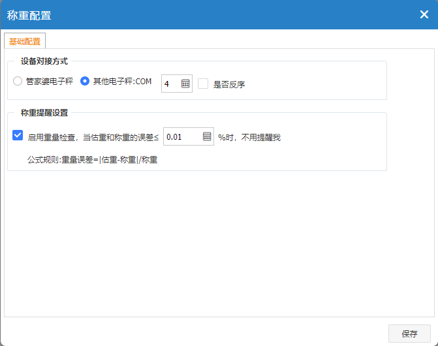Switch to 基础配置 tab
438x346 pixels.
tap(25, 41)
